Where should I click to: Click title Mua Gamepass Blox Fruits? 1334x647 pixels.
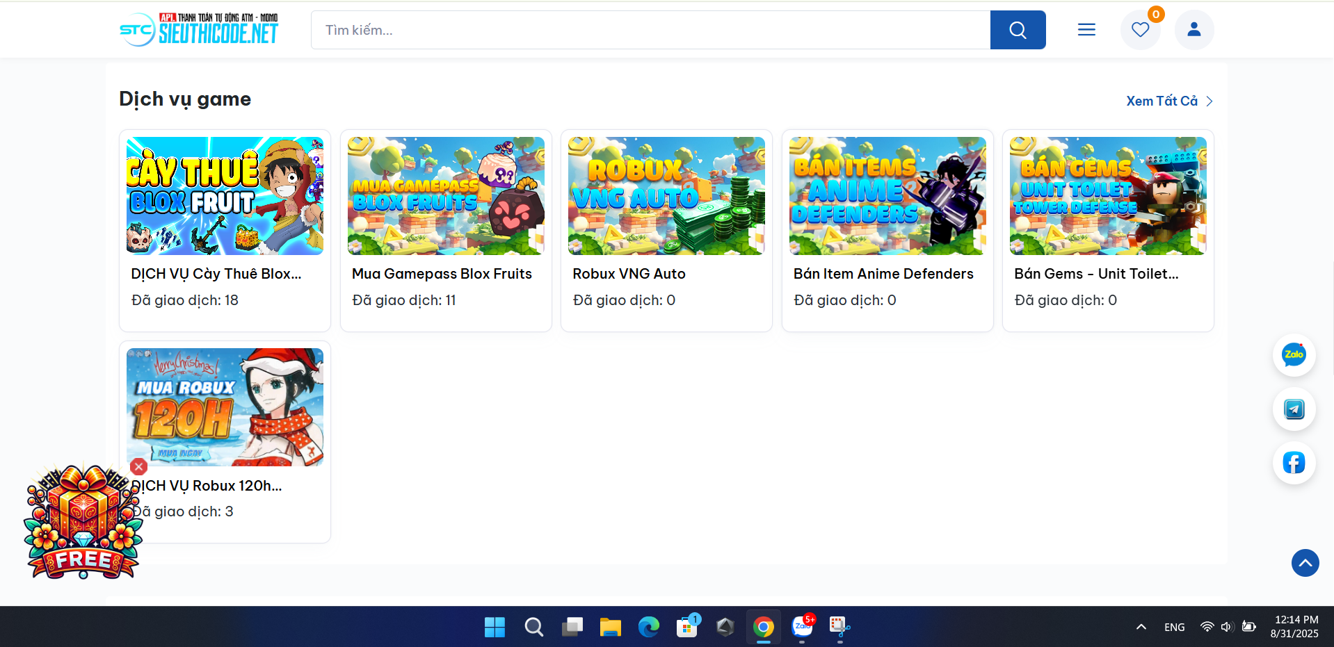(x=442, y=274)
